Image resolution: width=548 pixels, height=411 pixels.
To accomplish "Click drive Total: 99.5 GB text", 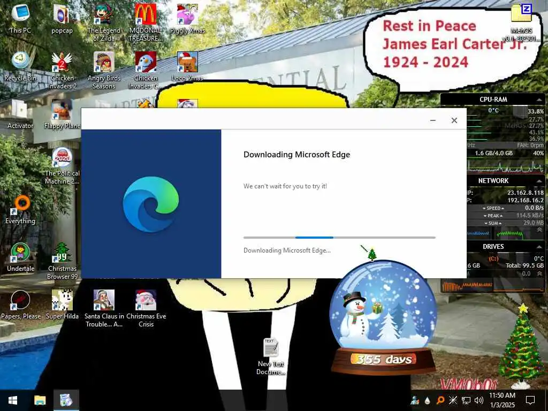I will [524, 265].
